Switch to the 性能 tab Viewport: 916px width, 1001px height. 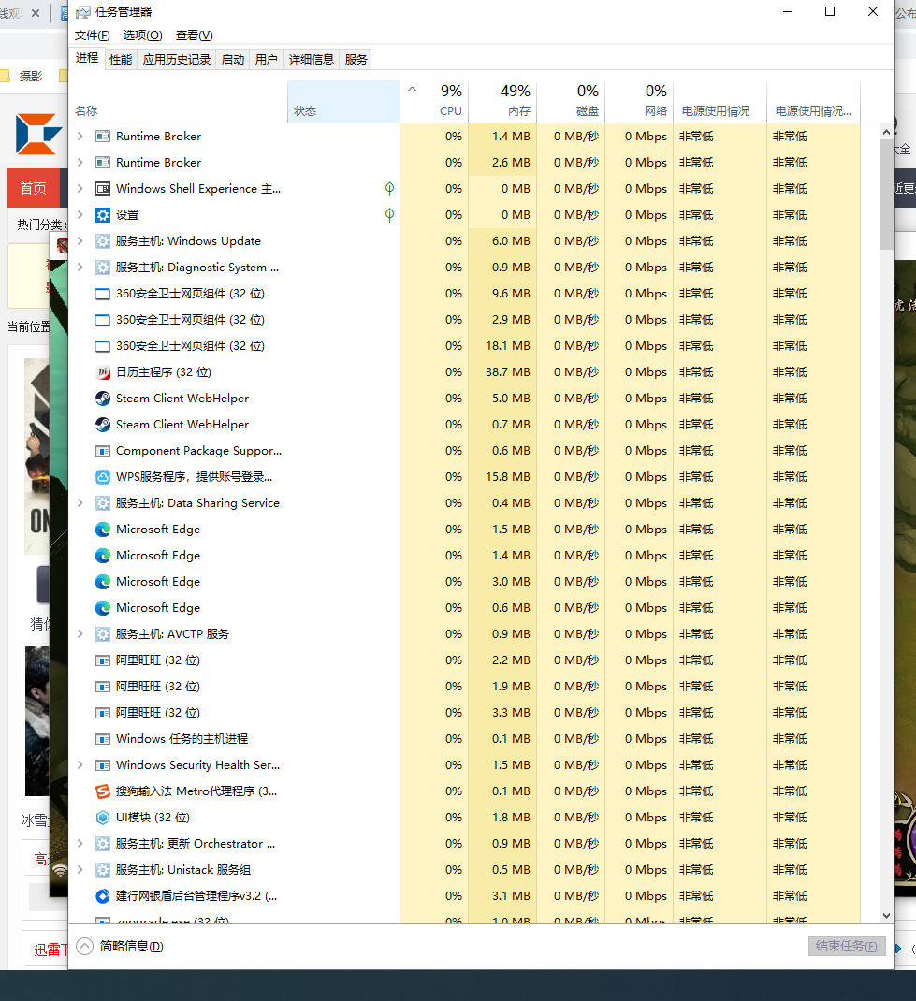(x=121, y=59)
